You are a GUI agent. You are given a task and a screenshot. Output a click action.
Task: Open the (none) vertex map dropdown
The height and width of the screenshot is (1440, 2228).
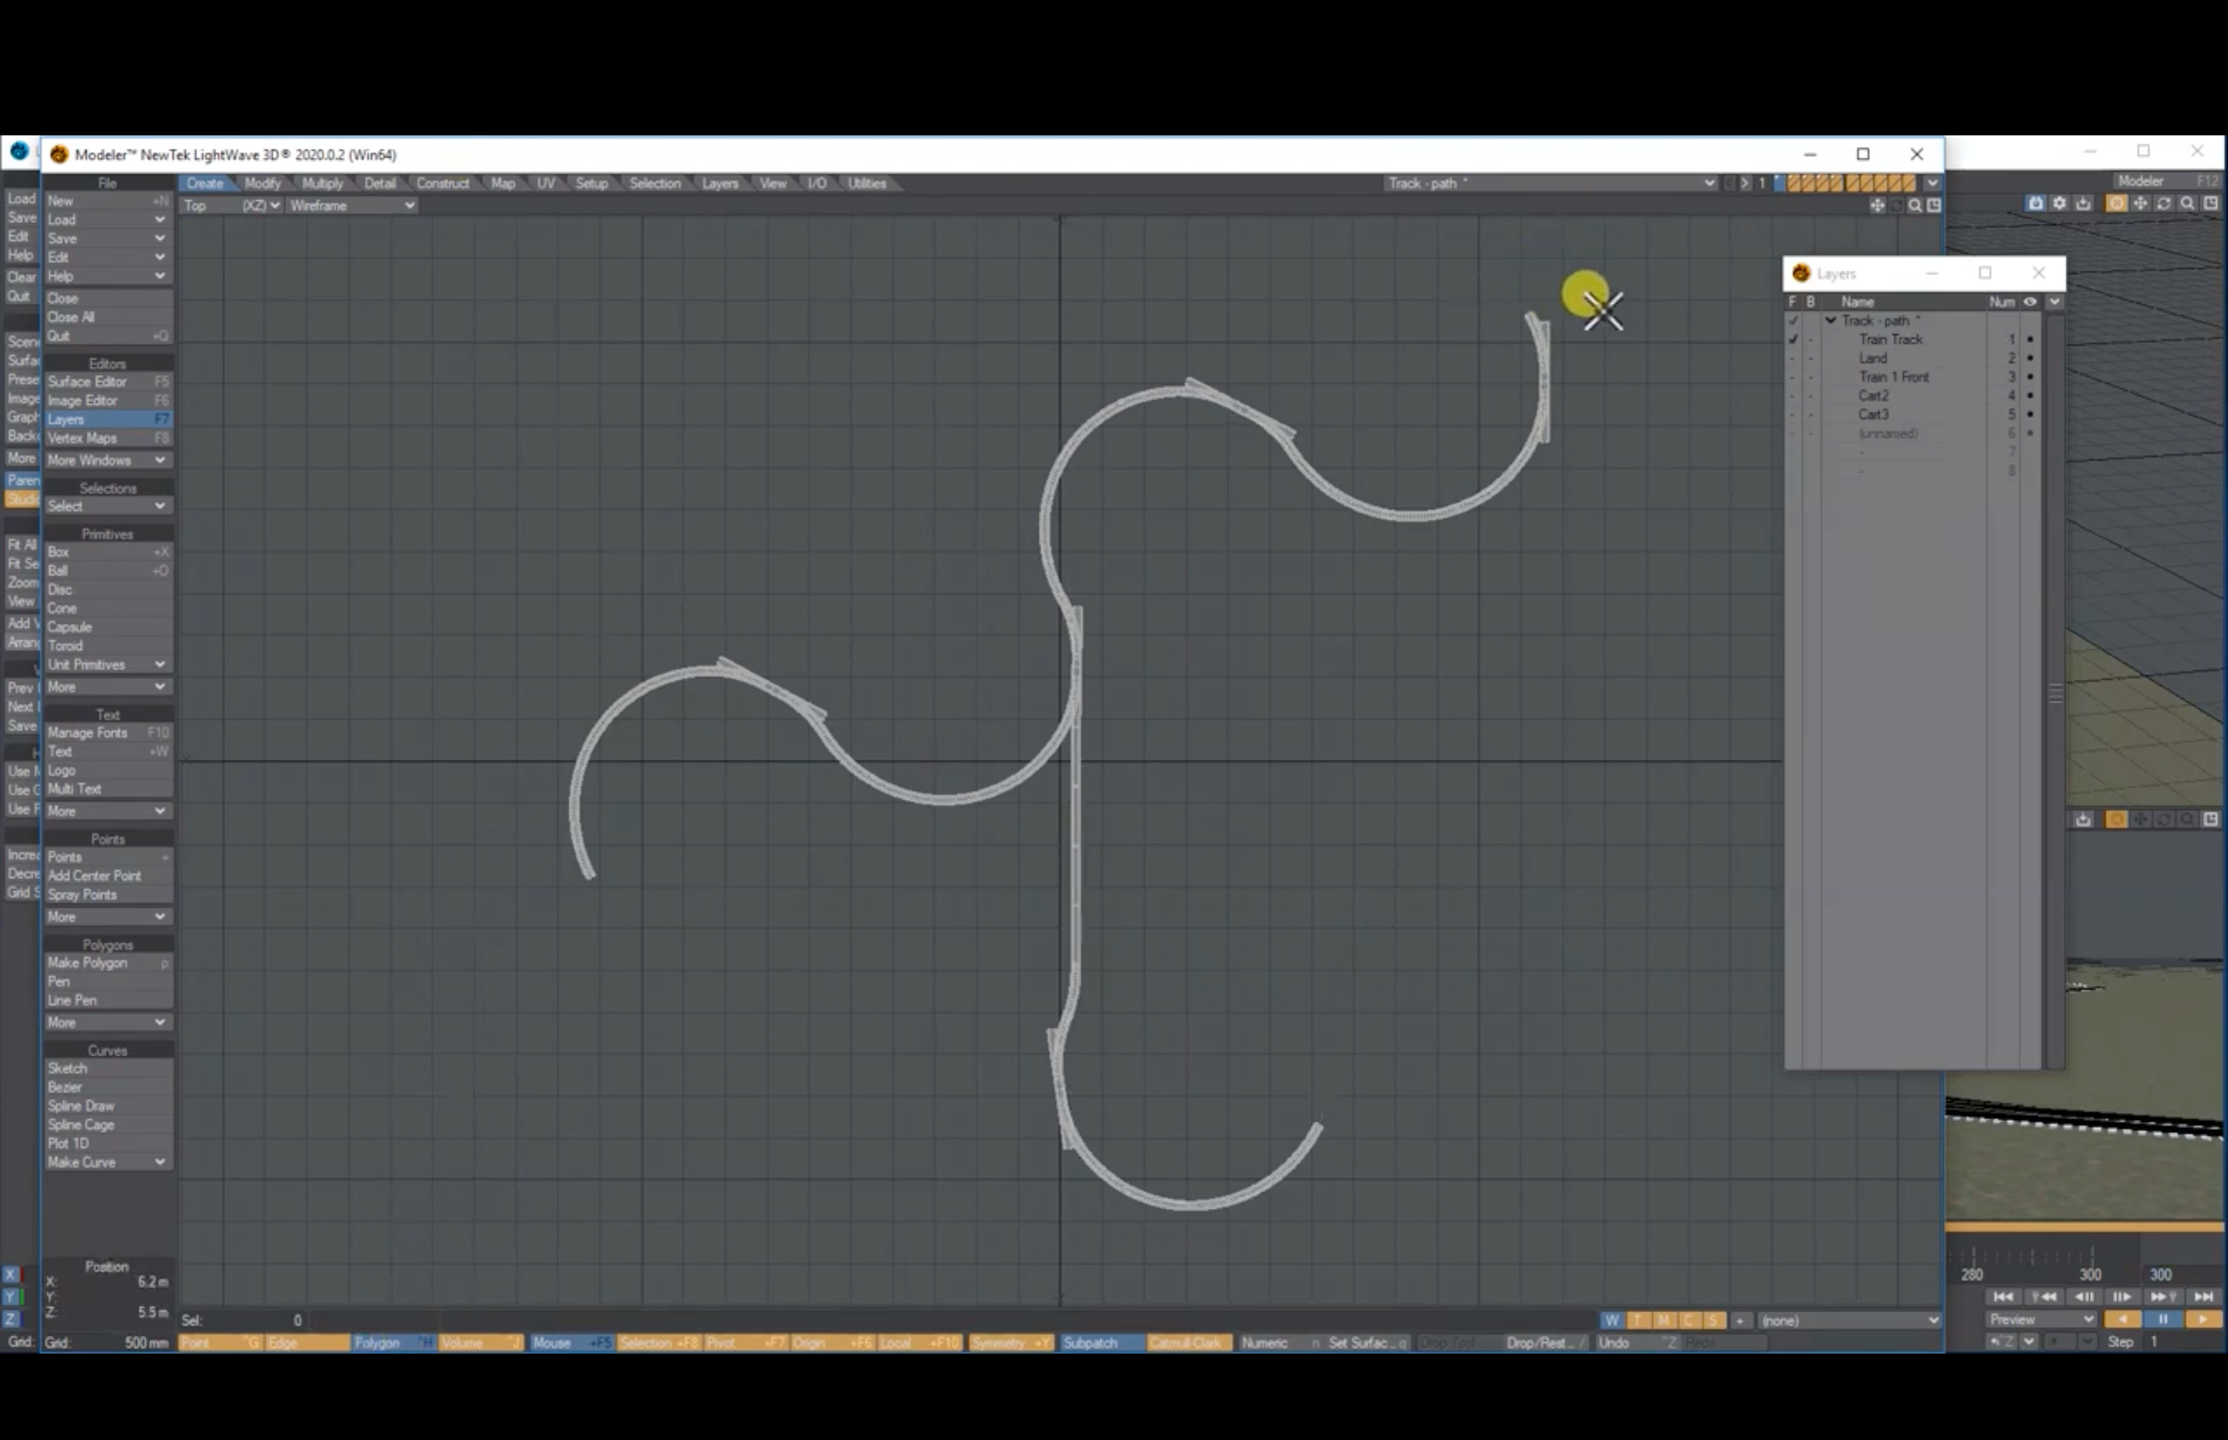[x=1848, y=1321]
